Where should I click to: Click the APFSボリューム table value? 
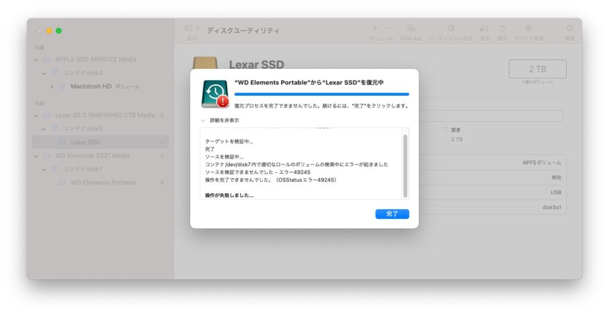click(x=542, y=163)
